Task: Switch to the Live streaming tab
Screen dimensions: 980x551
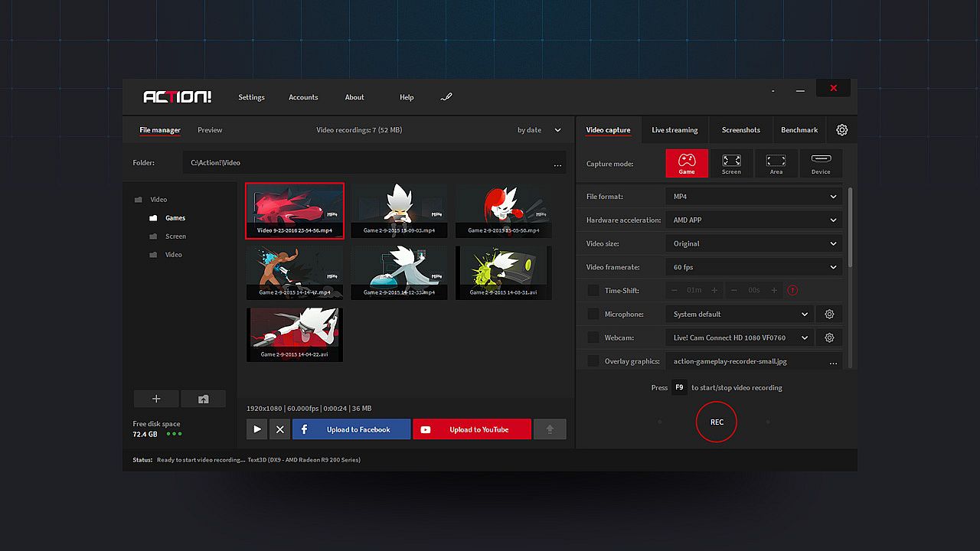Action: tap(675, 130)
